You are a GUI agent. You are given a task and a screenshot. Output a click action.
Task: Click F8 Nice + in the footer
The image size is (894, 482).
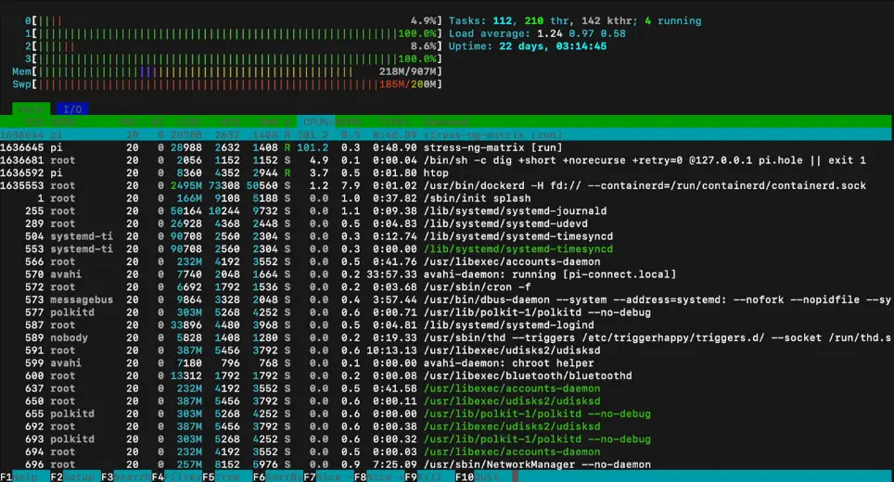[378, 476]
